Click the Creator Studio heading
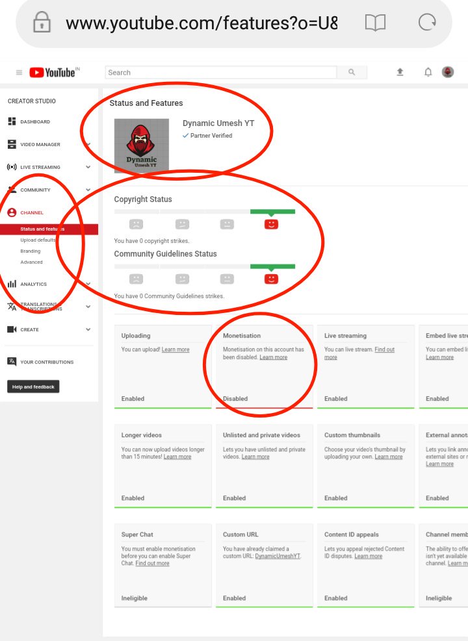 click(31, 101)
